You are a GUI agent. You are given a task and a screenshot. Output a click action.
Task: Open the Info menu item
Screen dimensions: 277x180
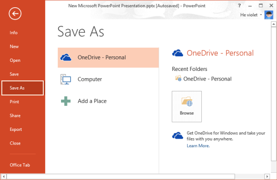coord(14,33)
